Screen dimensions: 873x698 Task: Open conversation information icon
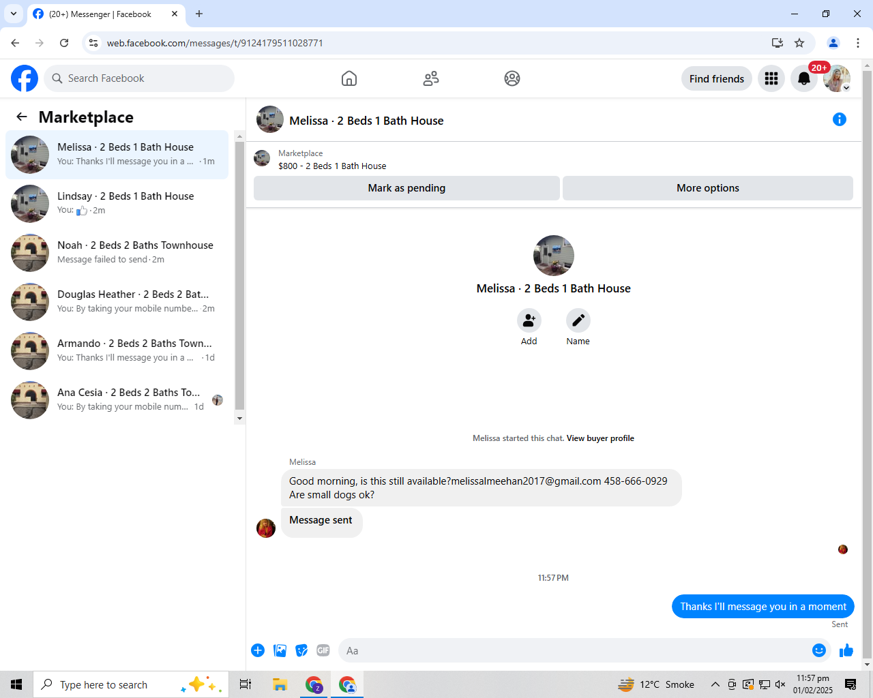point(840,119)
